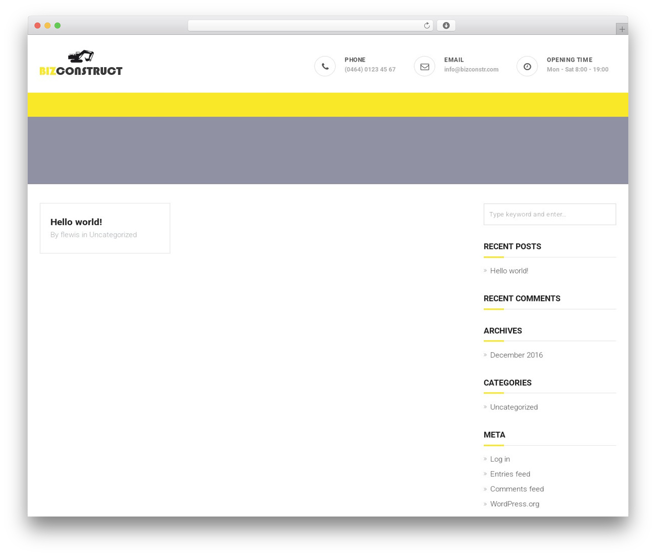Close the window with the red button
The image size is (656, 556).
37,26
